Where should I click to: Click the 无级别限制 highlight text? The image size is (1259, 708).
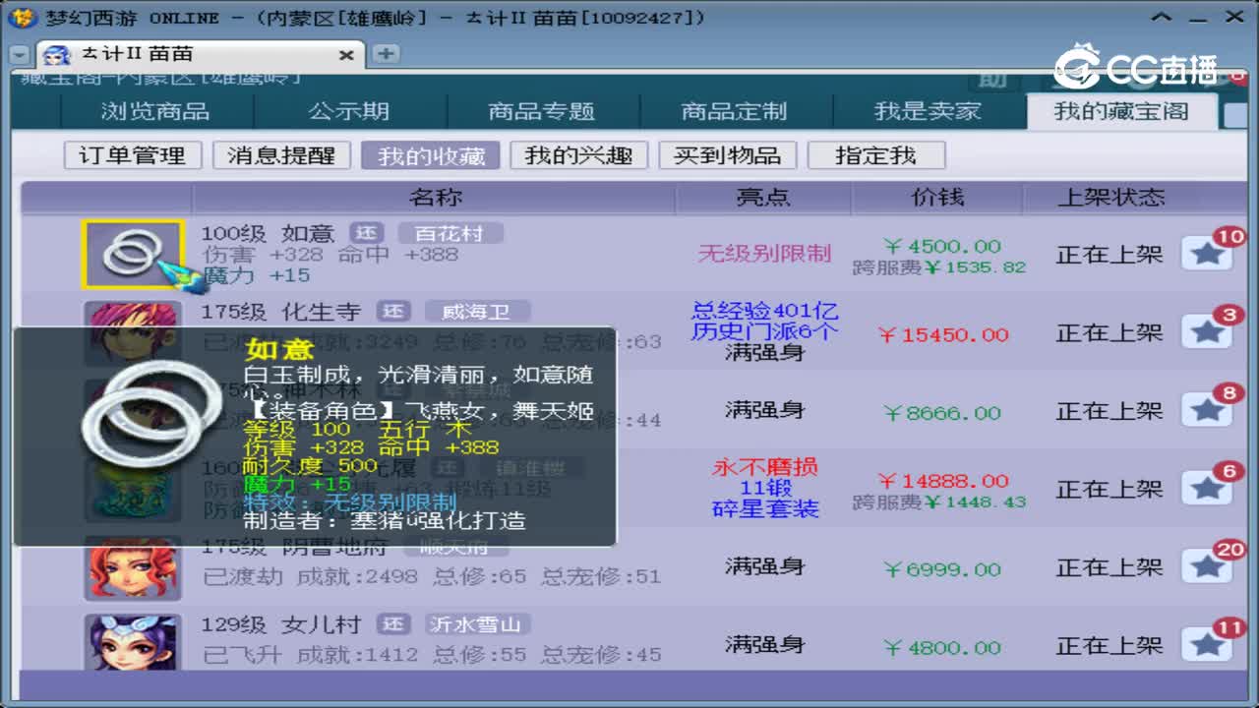click(x=764, y=254)
